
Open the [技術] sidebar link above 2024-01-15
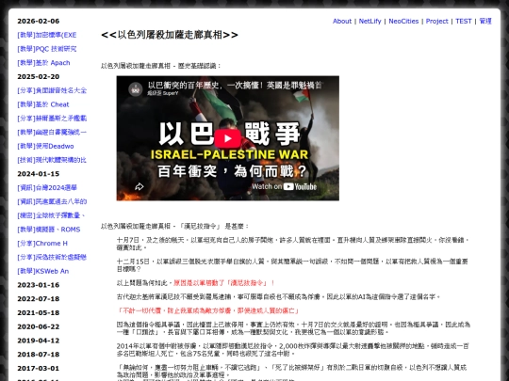52,160
